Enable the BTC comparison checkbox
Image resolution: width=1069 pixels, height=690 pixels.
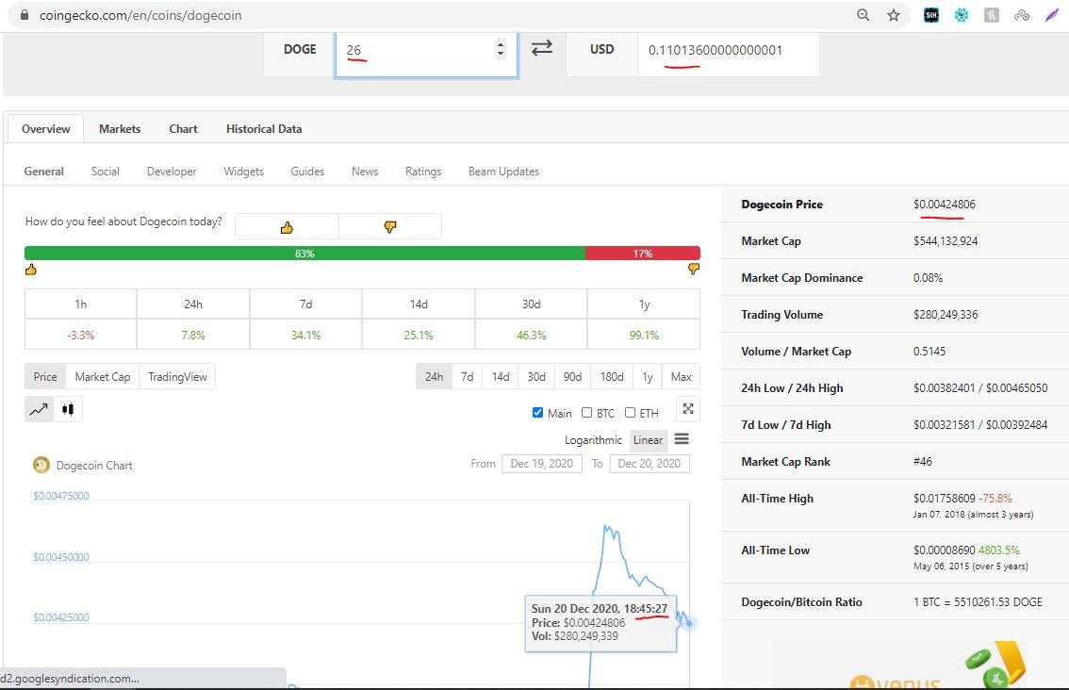pyautogui.click(x=586, y=413)
